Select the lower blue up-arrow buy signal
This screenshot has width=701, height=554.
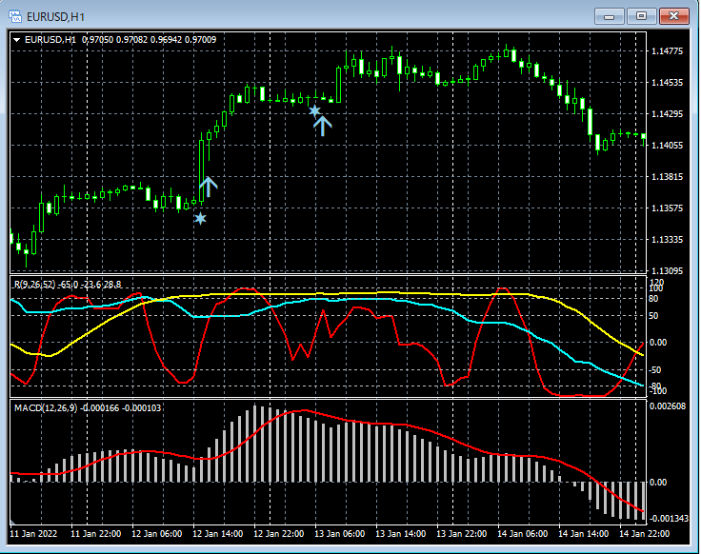click(x=208, y=186)
